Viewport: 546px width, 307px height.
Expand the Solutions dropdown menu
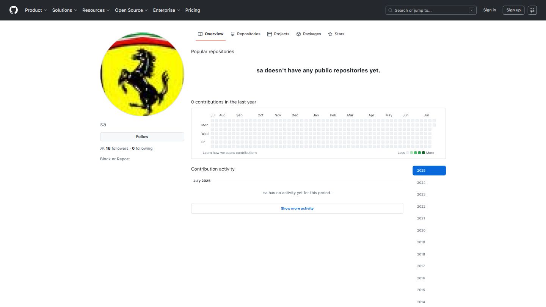pyautogui.click(x=64, y=10)
